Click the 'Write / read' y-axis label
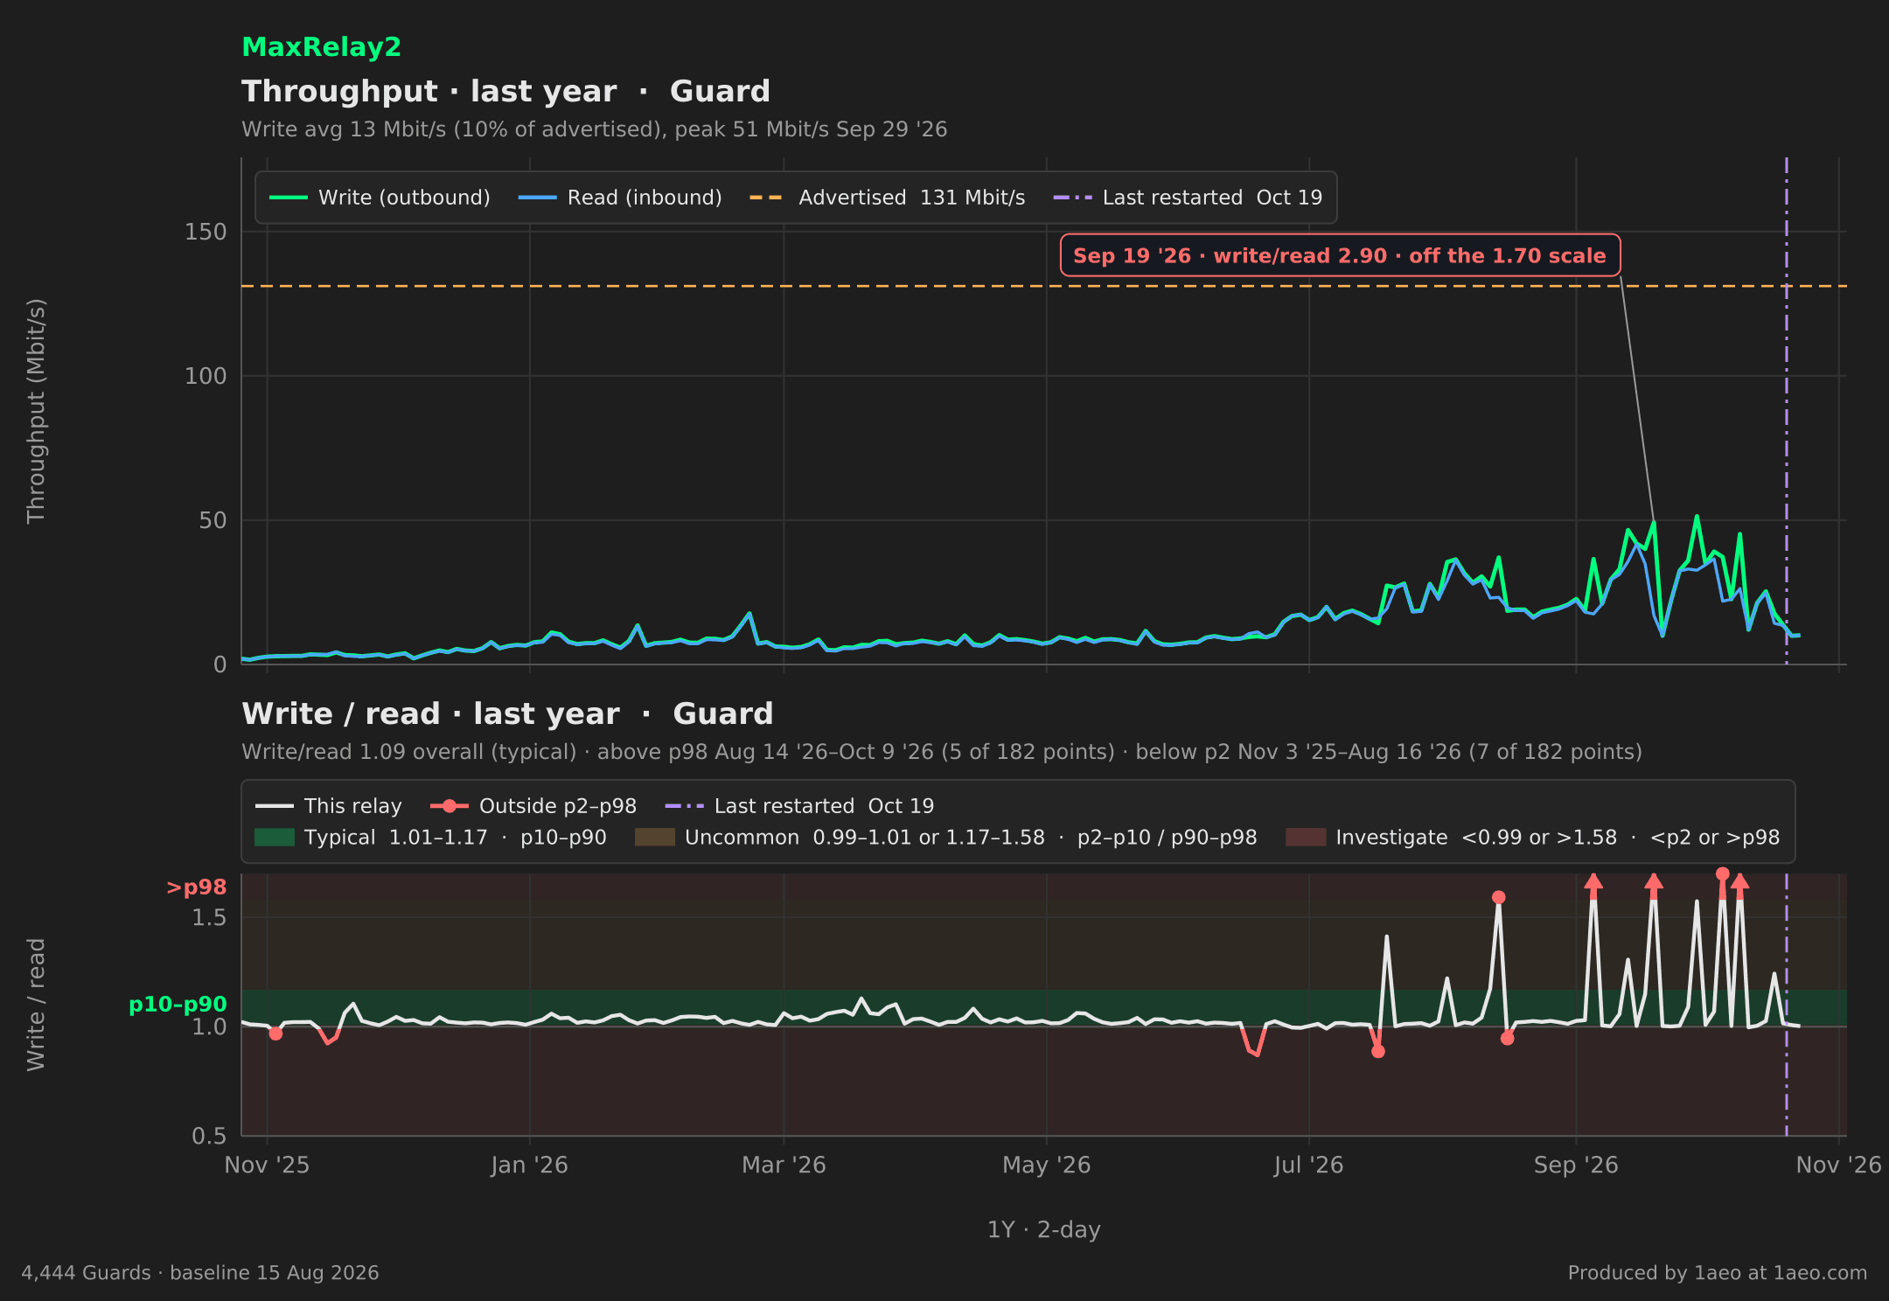 click(x=36, y=1005)
